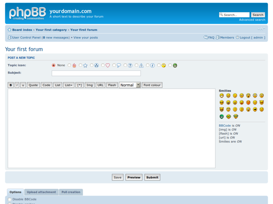The height and width of the screenshot is (204, 273).
Task: Insert the sunglasses cool smiley
Action: 222,103
